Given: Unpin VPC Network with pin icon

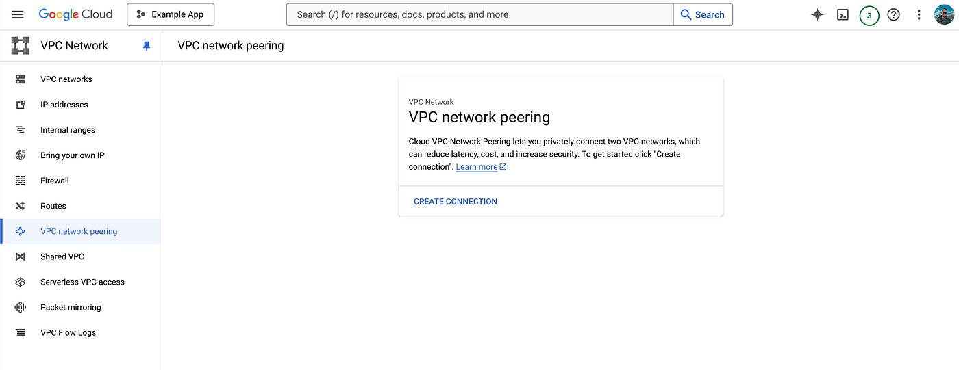Looking at the screenshot, I should click(146, 46).
